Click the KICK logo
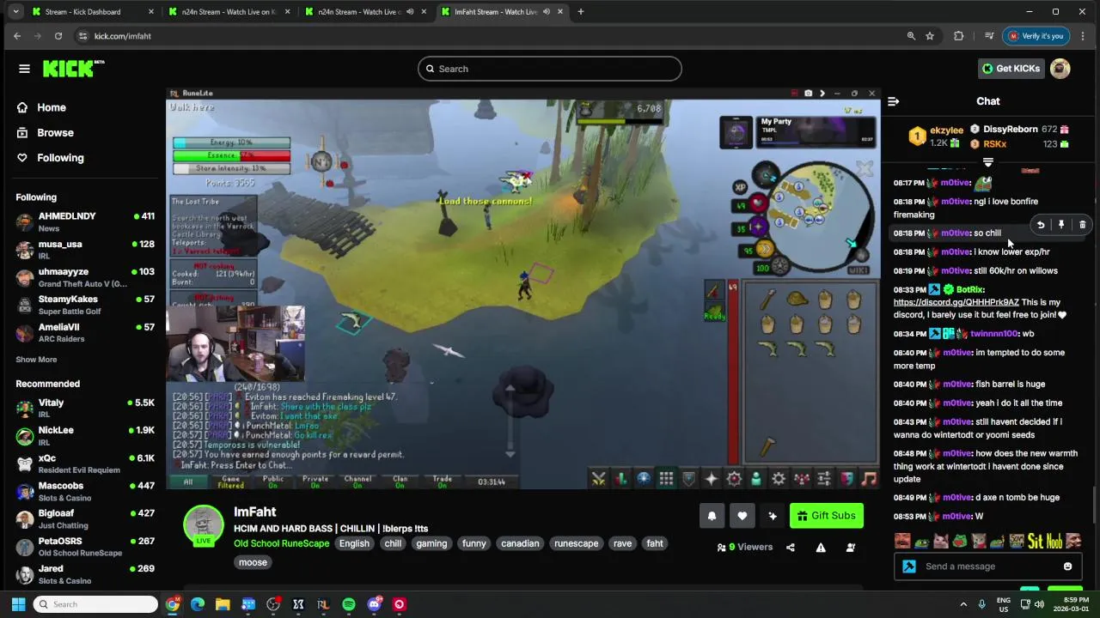 73,69
